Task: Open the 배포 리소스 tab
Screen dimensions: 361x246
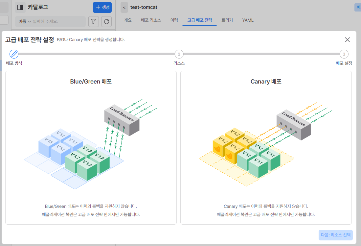Action: (x=151, y=20)
